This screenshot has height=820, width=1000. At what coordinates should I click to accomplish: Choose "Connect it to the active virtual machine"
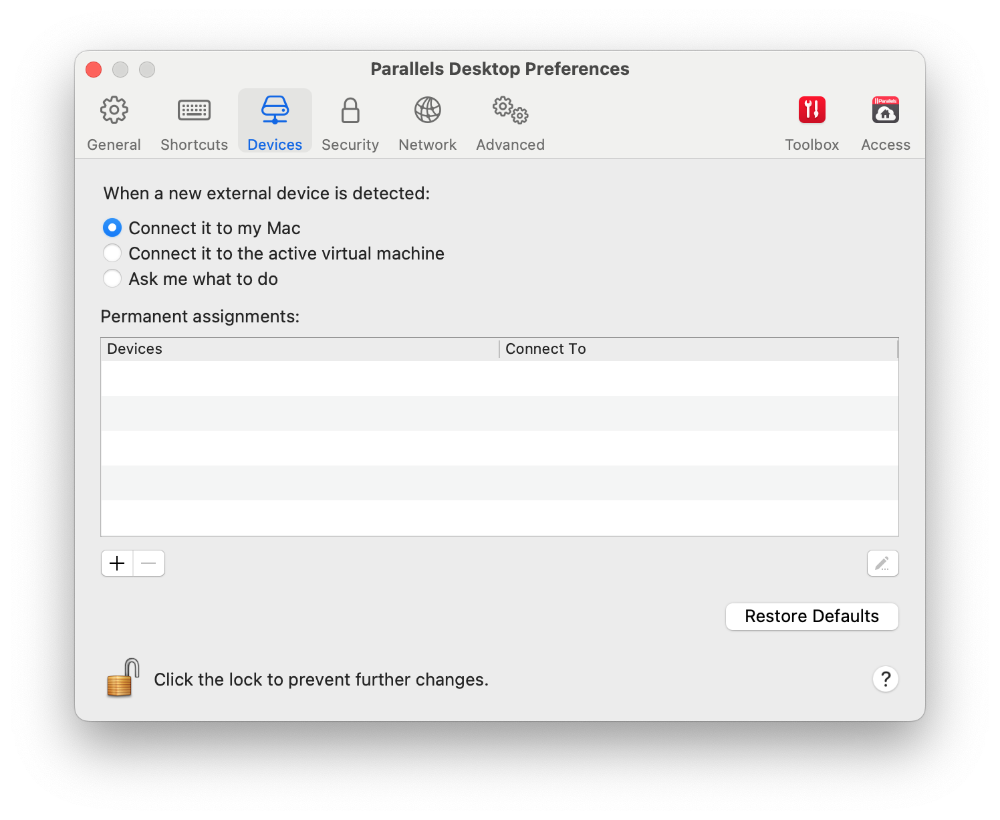click(112, 253)
